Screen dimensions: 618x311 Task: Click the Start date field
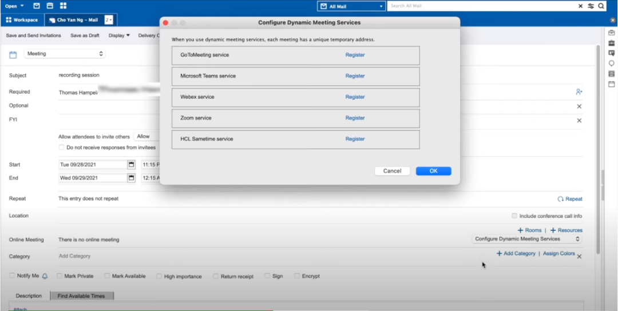tap(93, 165)
